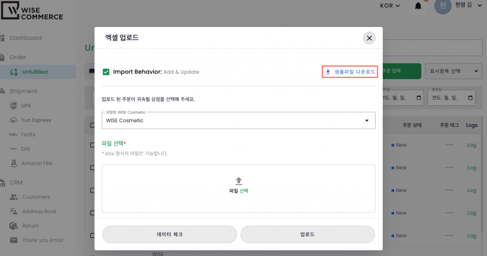Click the 샘플파일 다운로드 link
Image resolution: width=487 pixels, height=256 pixels.
pyautogui.click(x=350, y=72)
